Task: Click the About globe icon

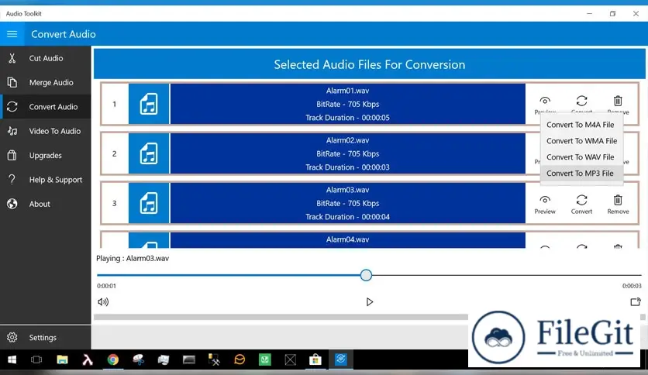Action: point(12,204)
